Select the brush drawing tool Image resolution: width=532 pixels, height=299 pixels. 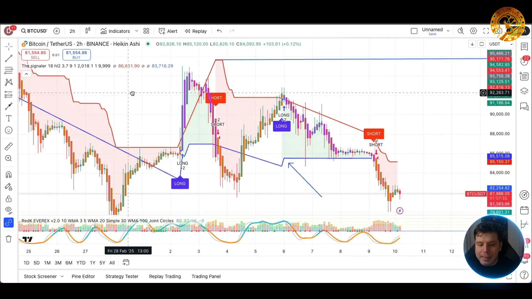tap(9, 106)
